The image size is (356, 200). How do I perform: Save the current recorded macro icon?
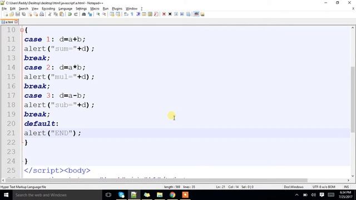tap(188, 14)
